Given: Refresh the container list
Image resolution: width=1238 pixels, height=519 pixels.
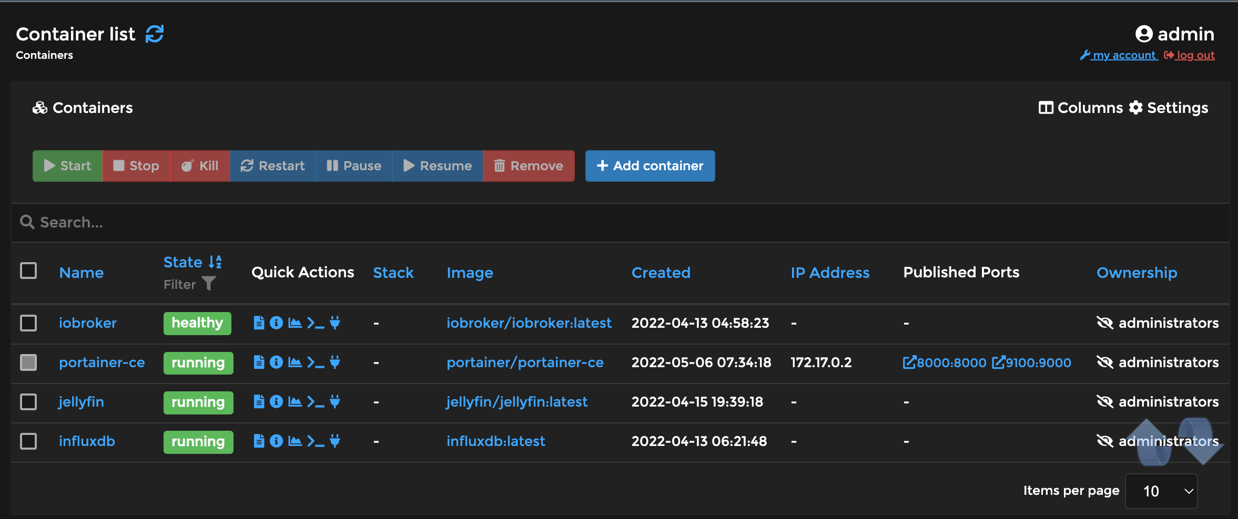Looking at the screenshot, I should [x=155, y=34].
